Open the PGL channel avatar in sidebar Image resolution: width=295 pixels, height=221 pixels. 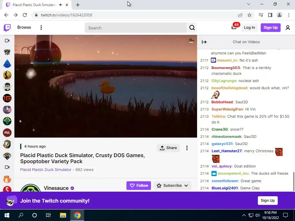tap(7, 133)
